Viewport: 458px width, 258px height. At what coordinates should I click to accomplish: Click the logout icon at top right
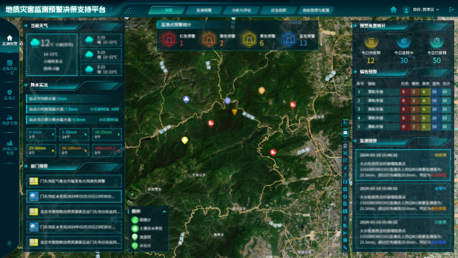[x=451, y=10]
